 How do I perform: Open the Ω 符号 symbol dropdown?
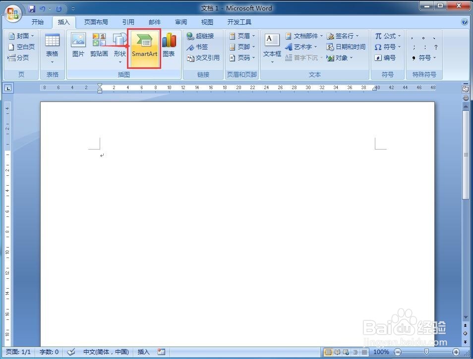(x=388, y=47)
